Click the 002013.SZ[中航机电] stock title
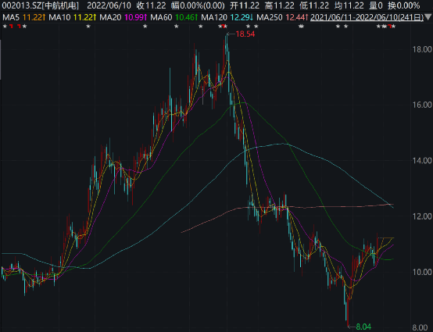The height and width of the screenshot is (332, 433). (x=41, y=5)
